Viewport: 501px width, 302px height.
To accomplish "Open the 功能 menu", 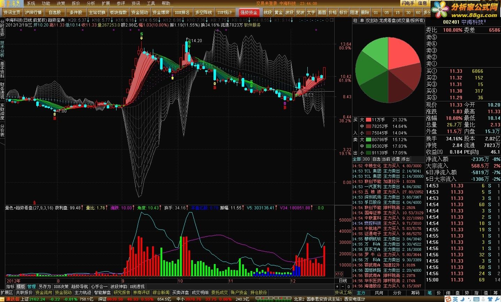I will 46,3.
